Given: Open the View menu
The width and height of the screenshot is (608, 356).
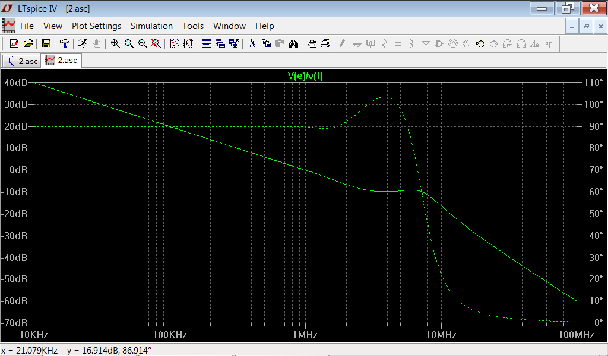Looking at the screenshot, I should (53, 26).
